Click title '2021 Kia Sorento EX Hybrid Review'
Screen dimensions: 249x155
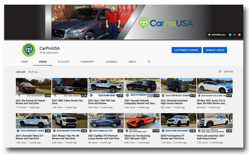30,102
